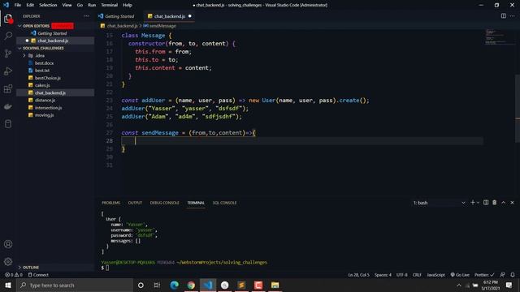
Task: Open the Explorer view in activity bar
Action: [8, 19]
